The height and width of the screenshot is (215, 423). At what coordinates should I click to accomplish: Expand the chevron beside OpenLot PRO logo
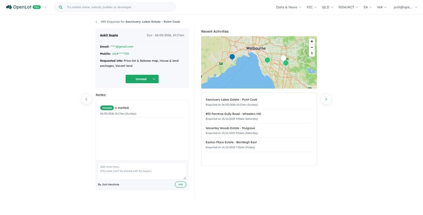[45, 7]
